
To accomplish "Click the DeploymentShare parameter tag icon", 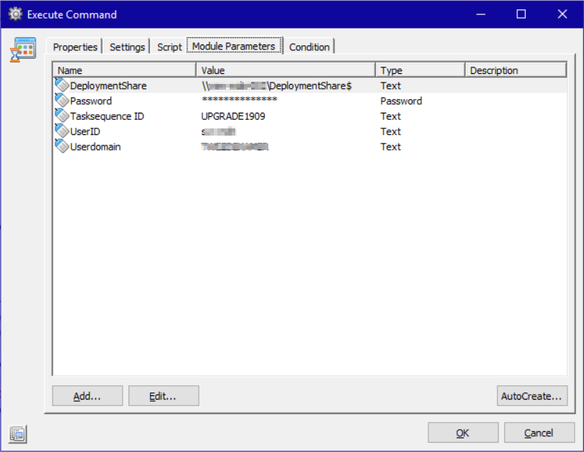I will (x=62, y=85).
